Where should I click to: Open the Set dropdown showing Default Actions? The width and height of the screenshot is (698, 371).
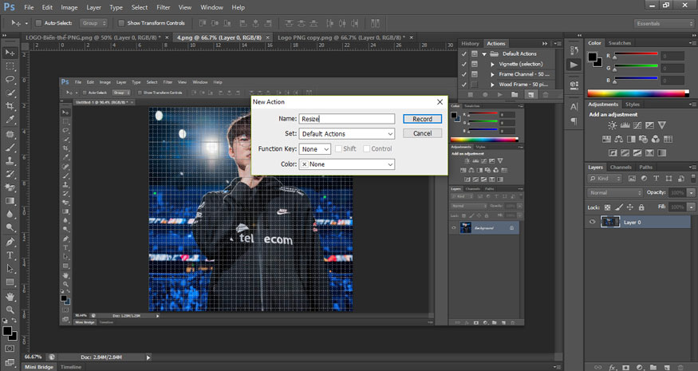(x=347, y=133)
